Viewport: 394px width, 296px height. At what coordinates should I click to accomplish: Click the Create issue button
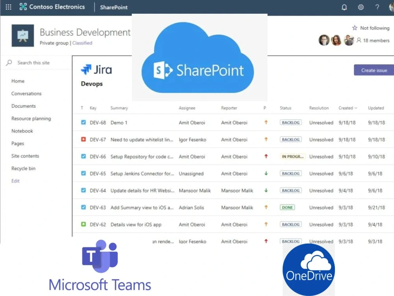pos(374,70)
